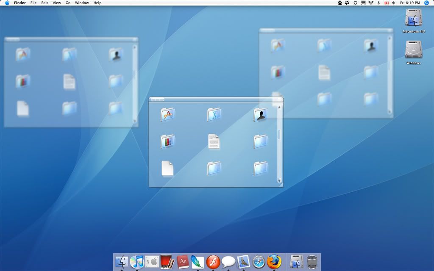Screen dimensions: 434x271
Task: Open the Dictionary app in Dock
Action: click(183, 262)
